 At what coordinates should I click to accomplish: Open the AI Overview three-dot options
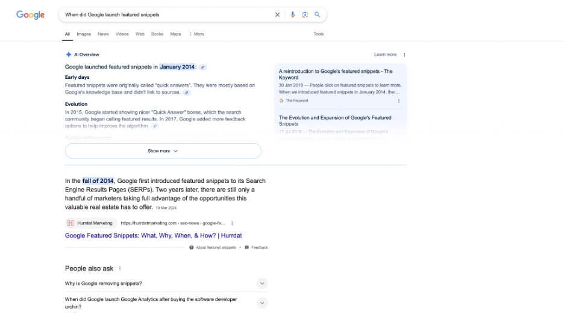point(404,55)
